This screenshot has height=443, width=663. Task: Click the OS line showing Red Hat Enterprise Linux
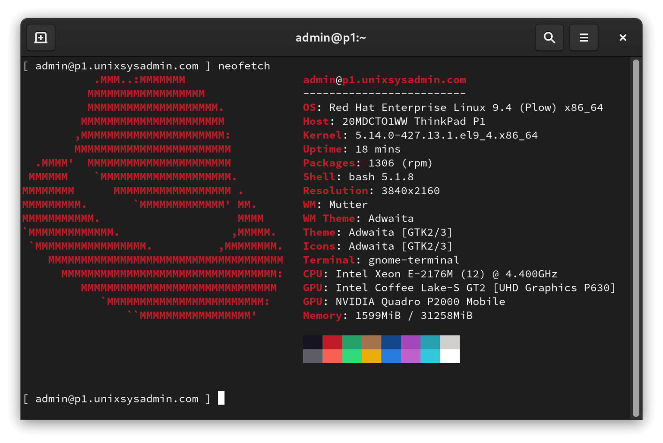pyautogui.click(x=453, y=107)
